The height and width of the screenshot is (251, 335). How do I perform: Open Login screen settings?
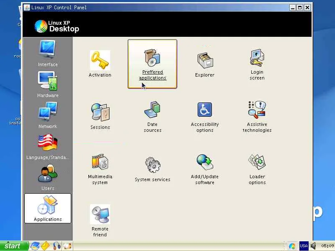[257, 64]
